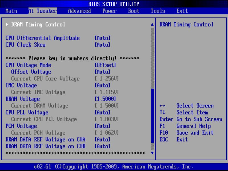Image resolution: width=228 pixels, height=171 pixels.
Task: Click scrollbar up arrow
Action: (x=152, y=25)
